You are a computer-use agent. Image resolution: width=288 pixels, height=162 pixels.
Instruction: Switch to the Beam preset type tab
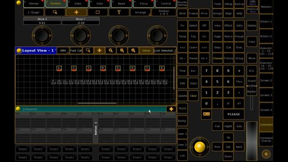(x=121, y=4)
